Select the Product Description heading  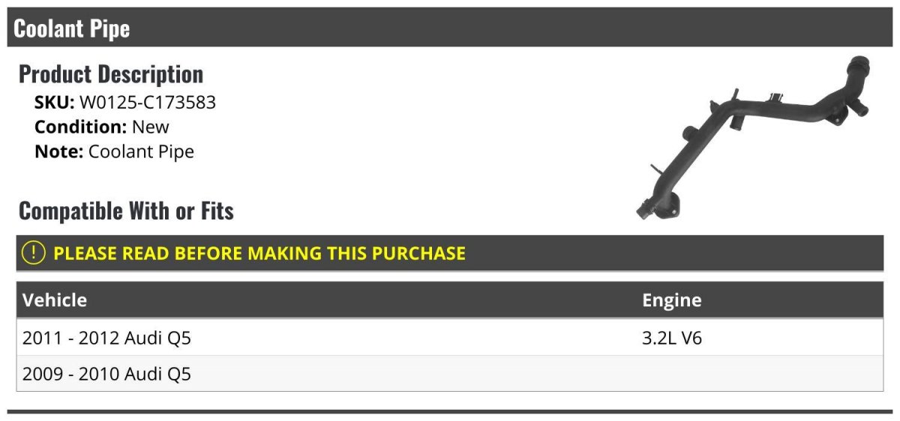111,74
